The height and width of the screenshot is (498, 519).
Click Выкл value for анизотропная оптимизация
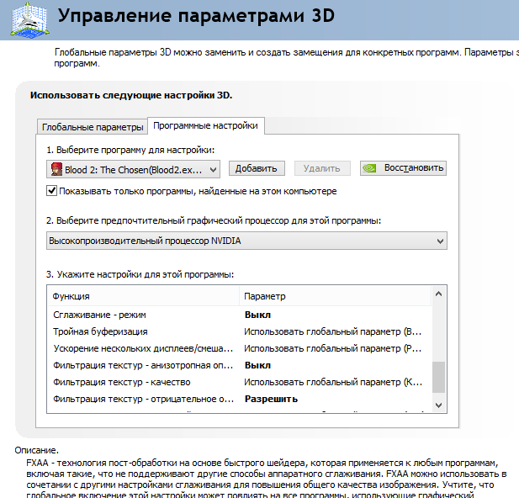pyautogui.click(x=257, y=366)
